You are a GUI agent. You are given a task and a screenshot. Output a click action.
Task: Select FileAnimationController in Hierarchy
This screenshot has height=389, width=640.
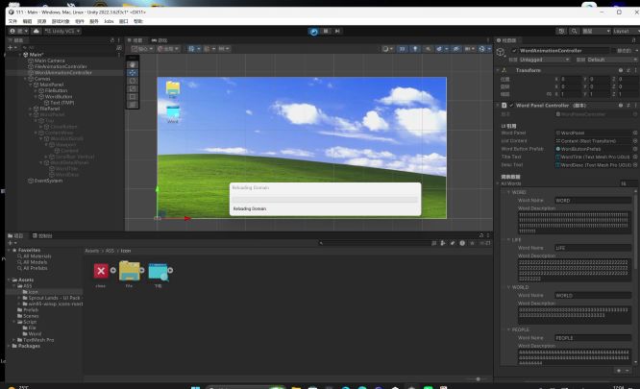coord(61,66)
